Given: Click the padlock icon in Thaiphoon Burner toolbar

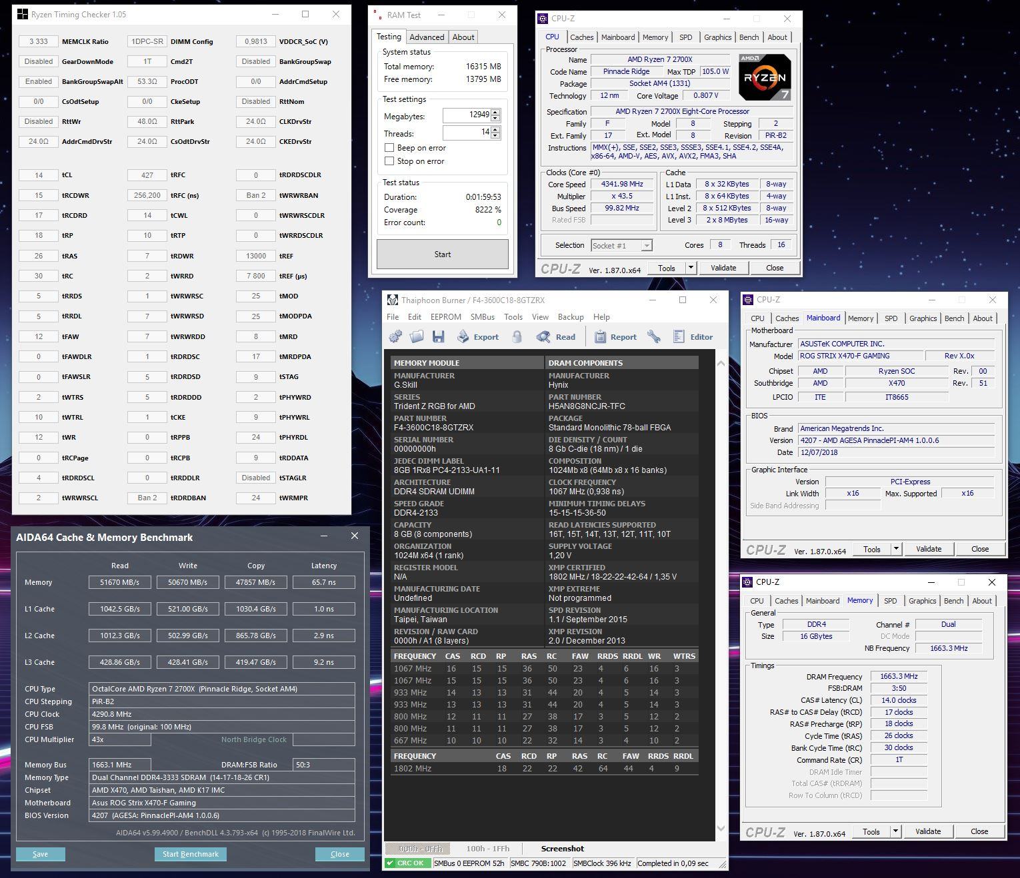Looking at the screenshot, I should [517, 336].
